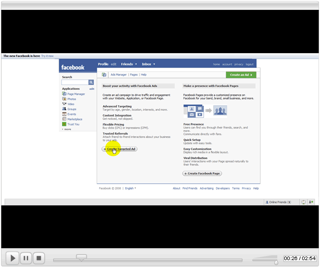The image size is (321, 269).
Task: Open the Friends menu
Action: pos(128,65)
